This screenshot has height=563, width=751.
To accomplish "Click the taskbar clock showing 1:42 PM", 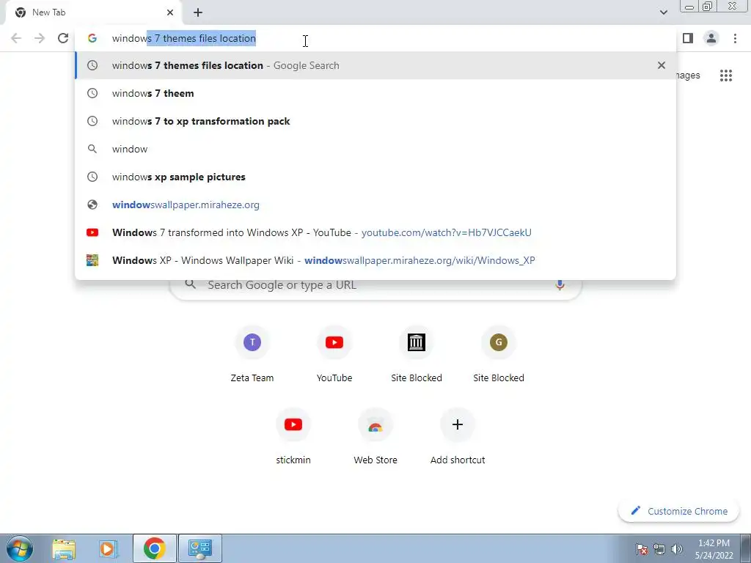I will (714, 549).
